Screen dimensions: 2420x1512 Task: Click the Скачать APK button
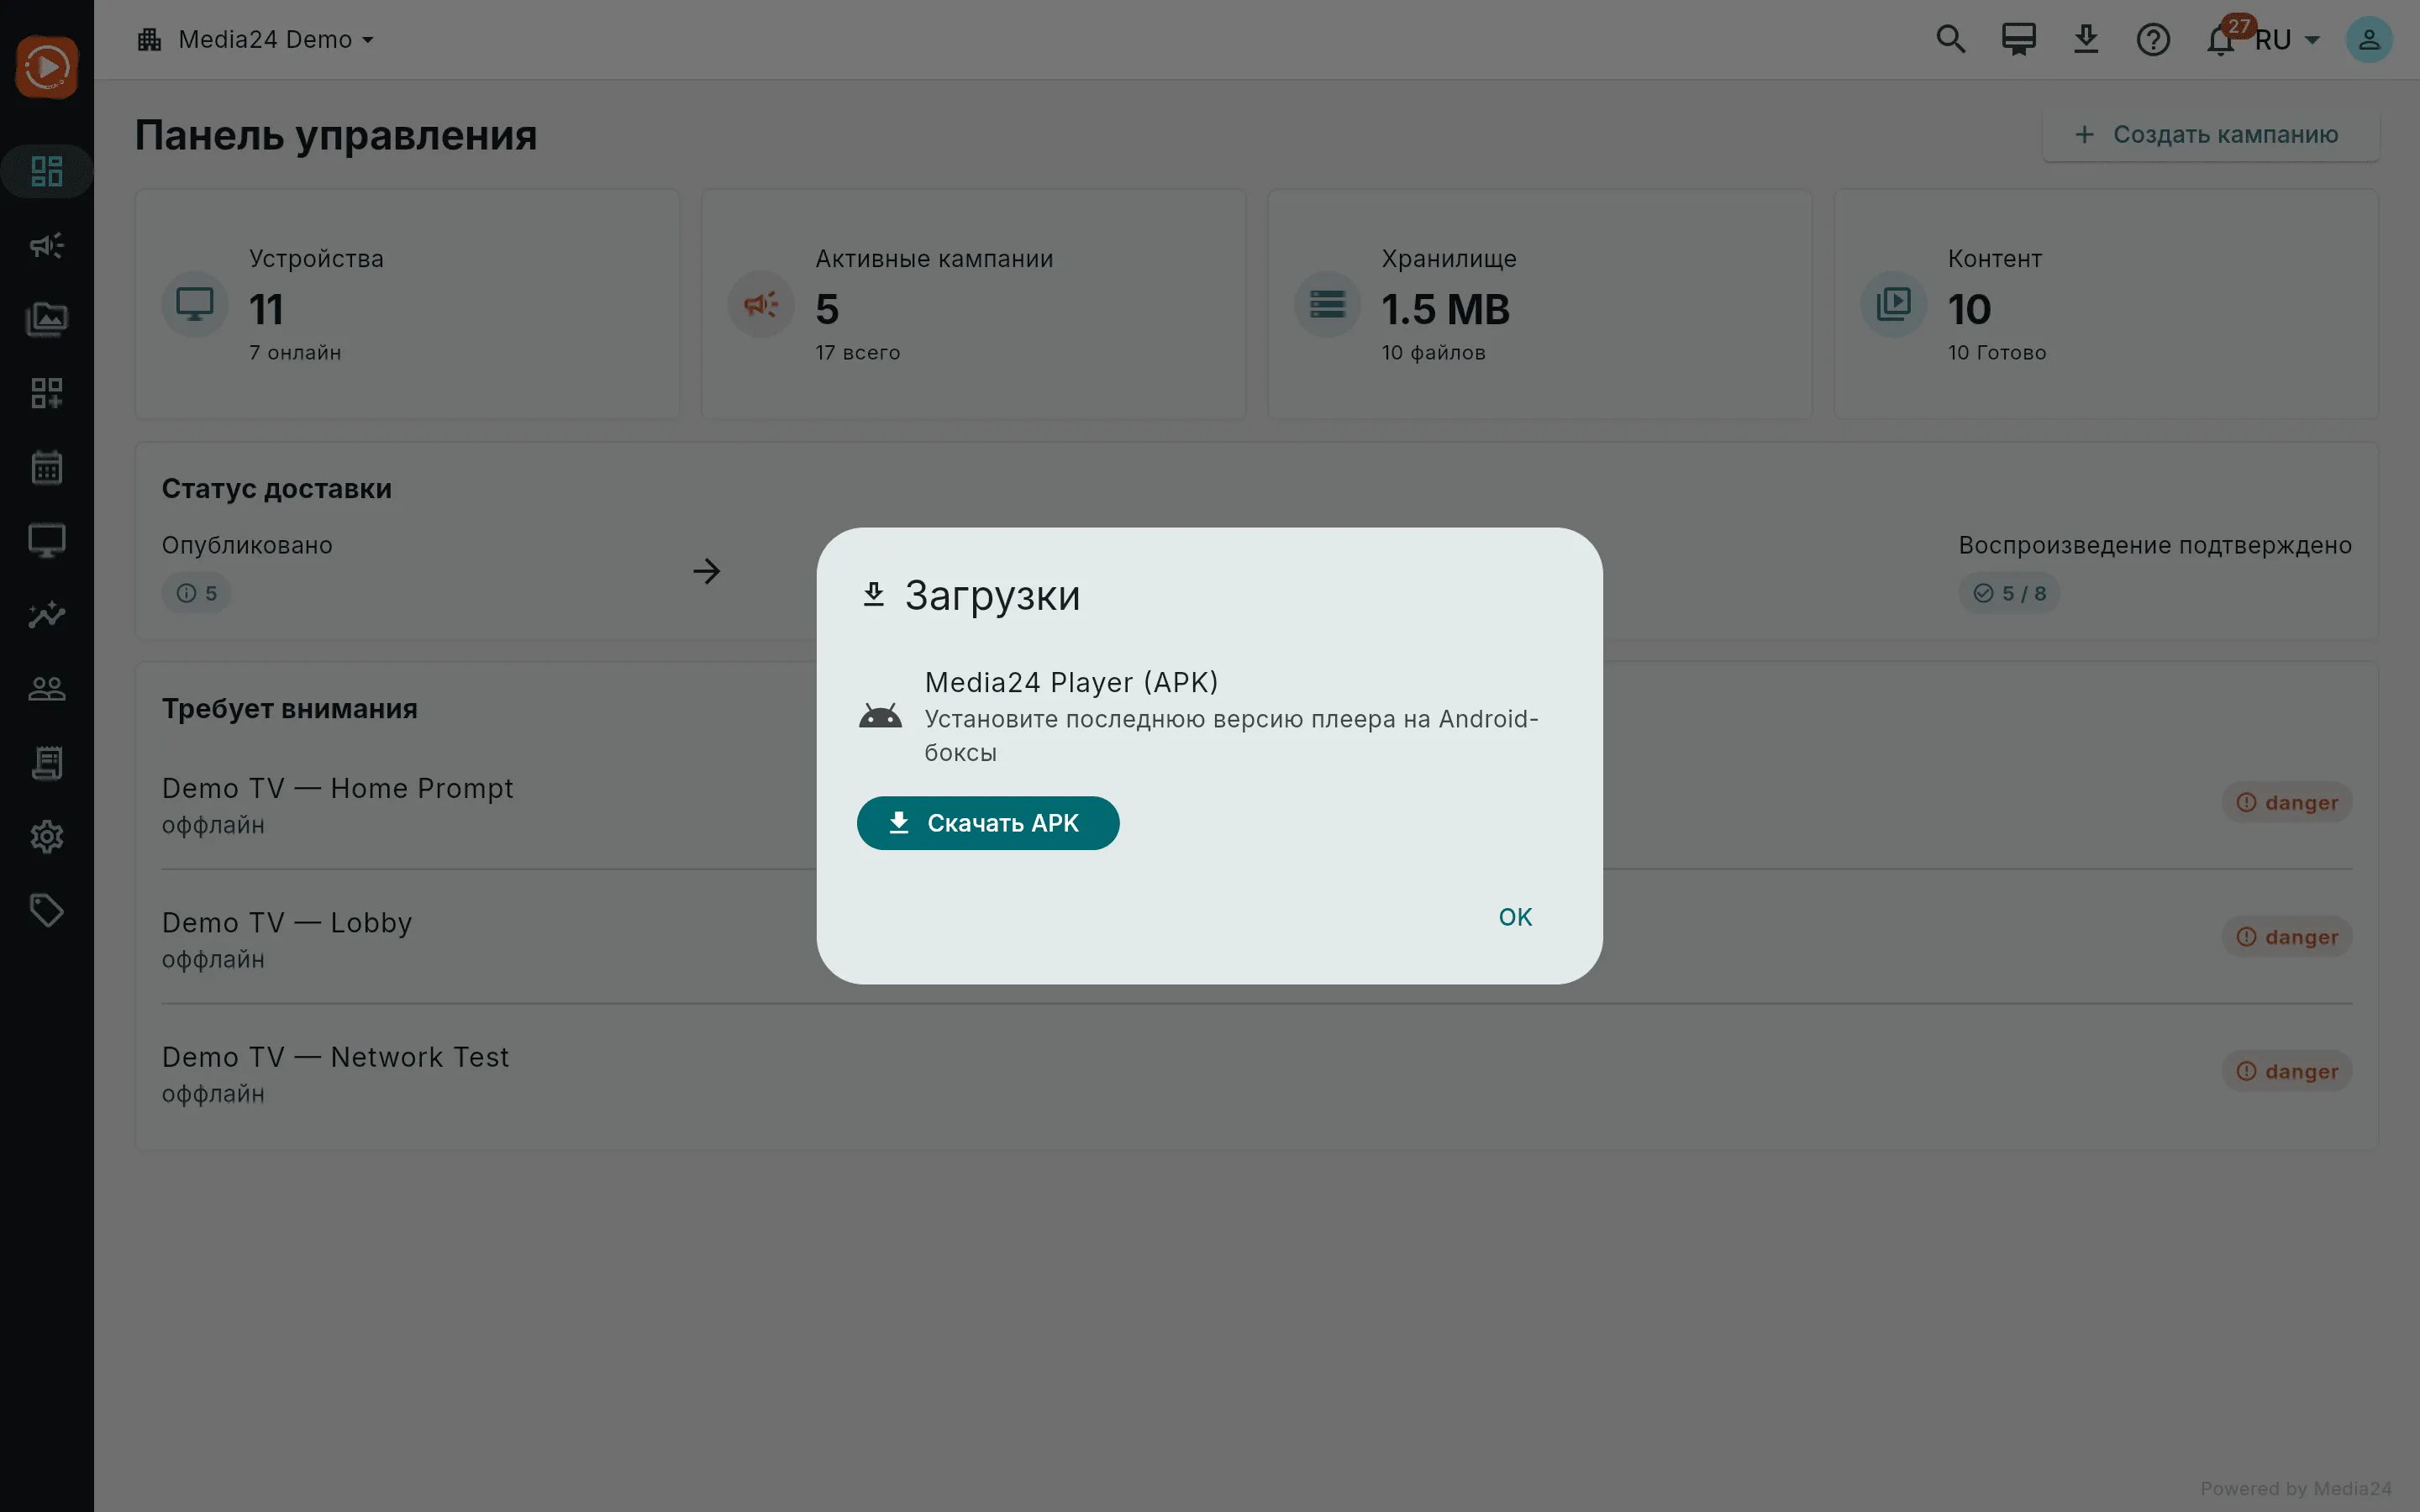[x=988, y=823]
